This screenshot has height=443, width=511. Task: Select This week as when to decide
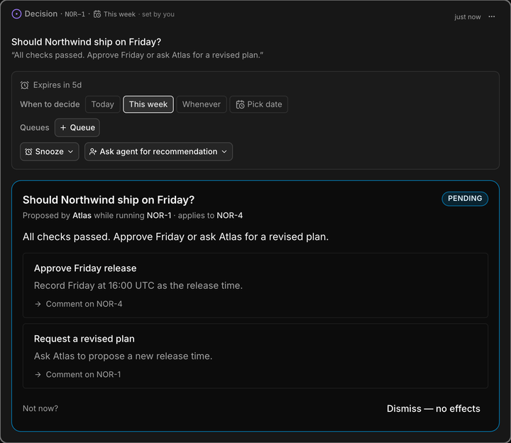[148, 104]
